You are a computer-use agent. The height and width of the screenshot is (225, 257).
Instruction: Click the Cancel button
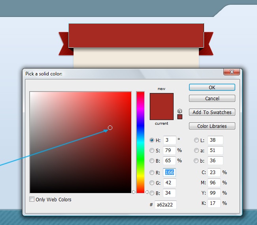(x=212, y=98)
